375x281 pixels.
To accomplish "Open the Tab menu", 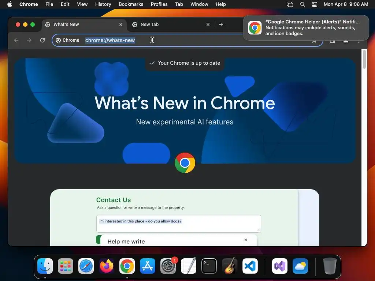I will point(179,4).
